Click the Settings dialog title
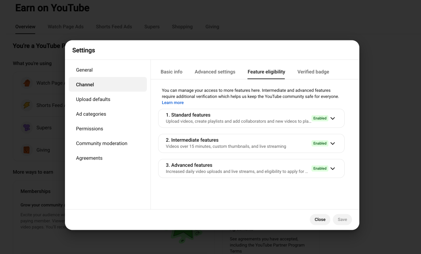 point(84,50)
